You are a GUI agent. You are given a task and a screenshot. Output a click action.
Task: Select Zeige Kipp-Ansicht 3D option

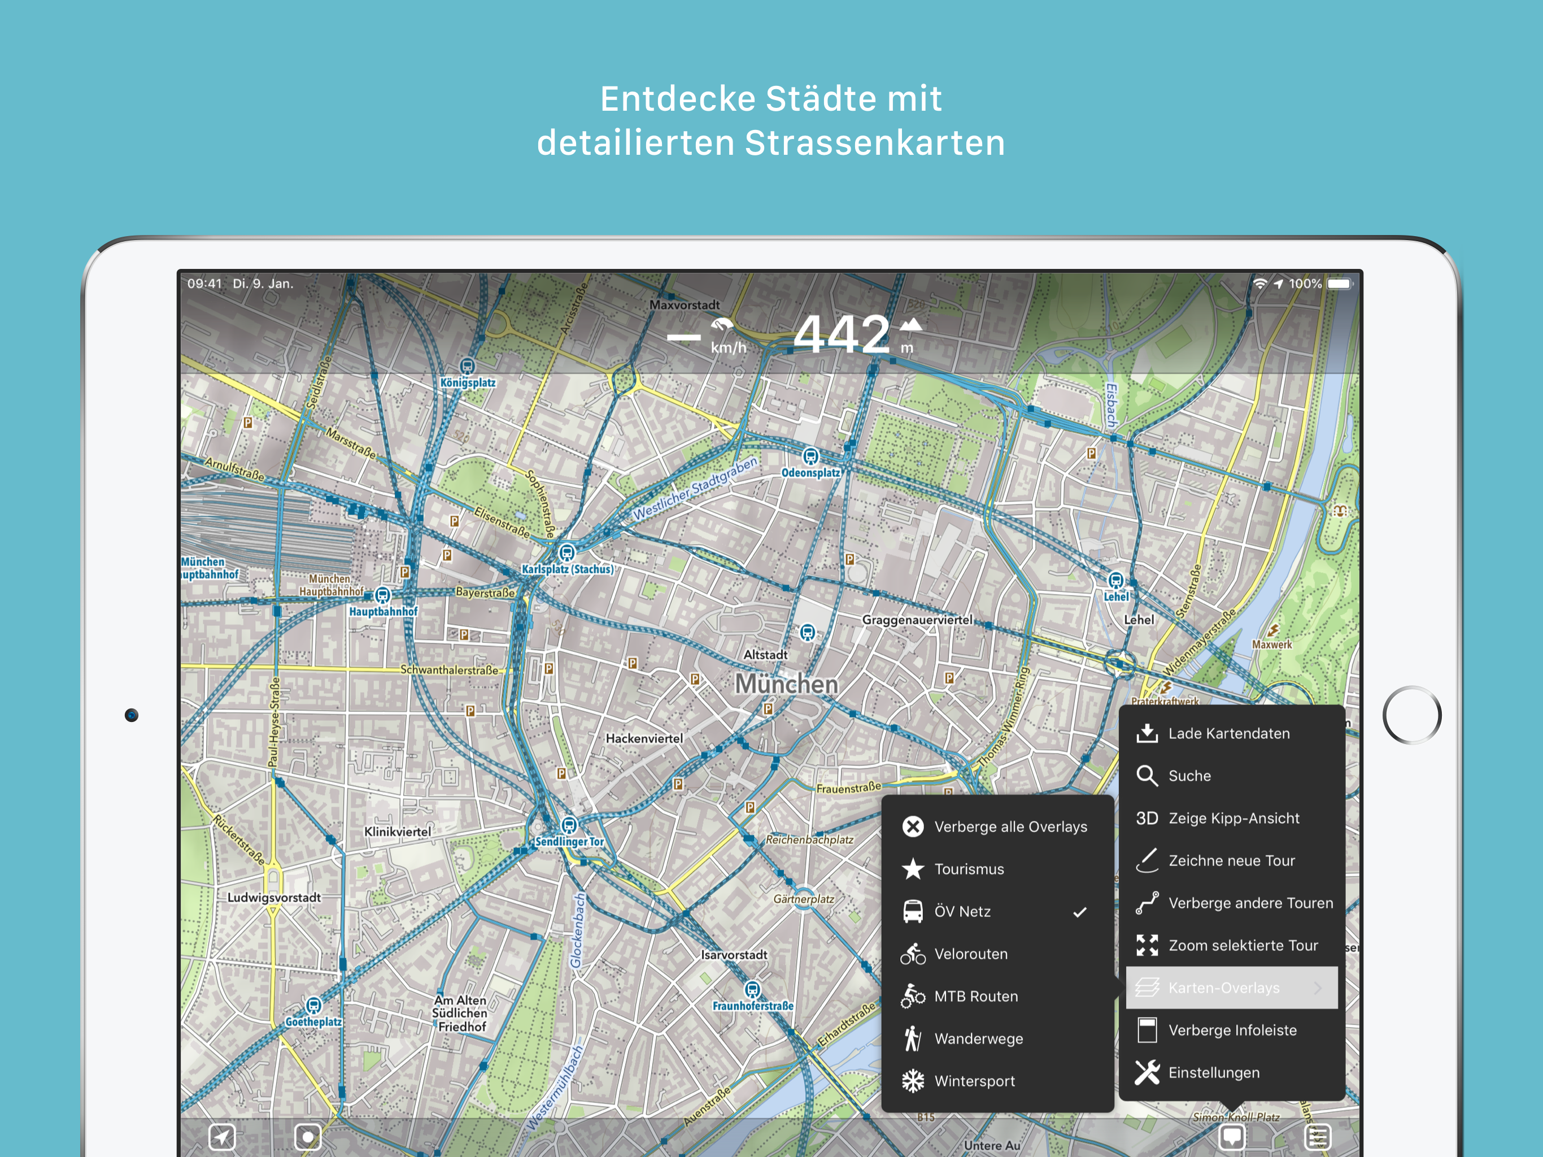1233,818
